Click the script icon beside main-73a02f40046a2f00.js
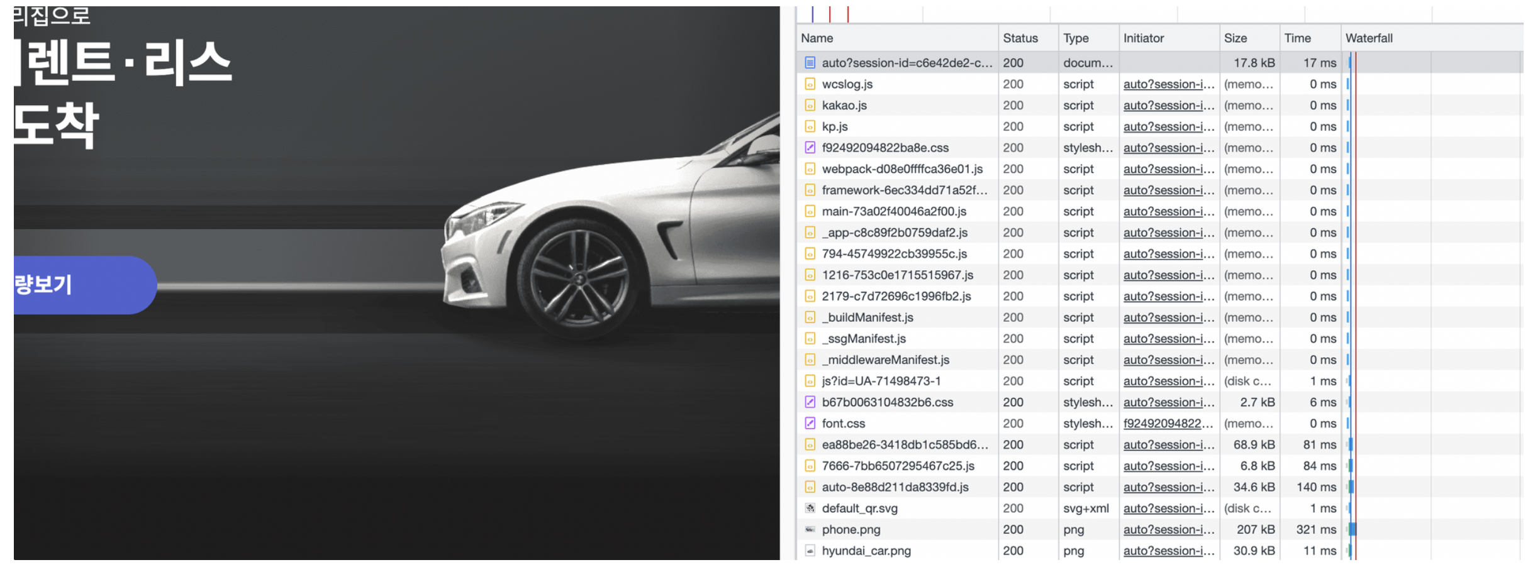The height and width of the screenshot is (572, 1540). pos(810,211)
